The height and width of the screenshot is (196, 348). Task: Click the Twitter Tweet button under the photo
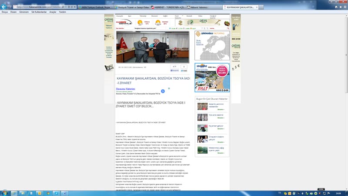184,71
